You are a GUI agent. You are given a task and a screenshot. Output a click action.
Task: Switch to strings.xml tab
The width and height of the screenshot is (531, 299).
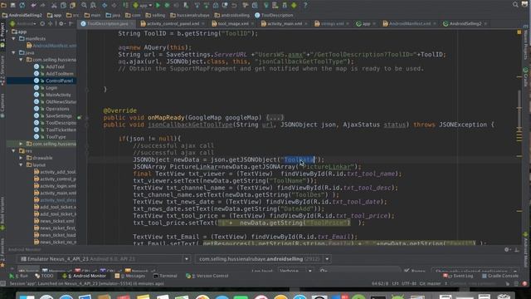[332, 24]
